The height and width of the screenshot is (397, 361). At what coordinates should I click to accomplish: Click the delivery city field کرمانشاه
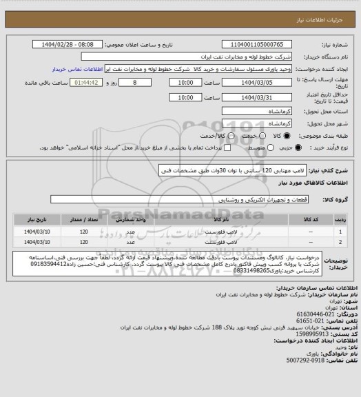coord(257,123)
